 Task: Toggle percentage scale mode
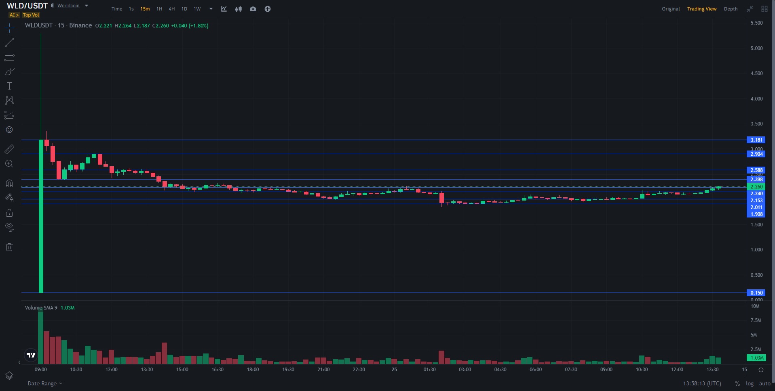(x=737, y=383)
